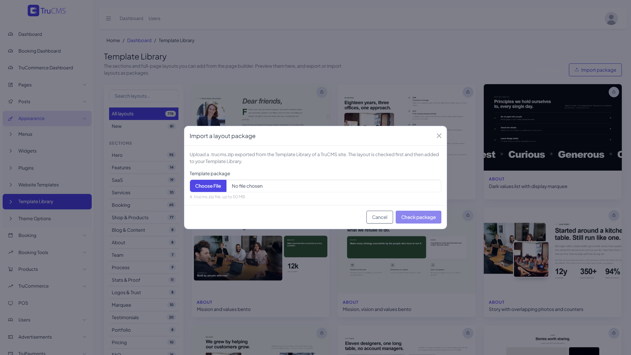Viewport: 631px width, 355px height.
Task: Click the Dashboard breadcrumb link
Action: [x=139, y=40]
